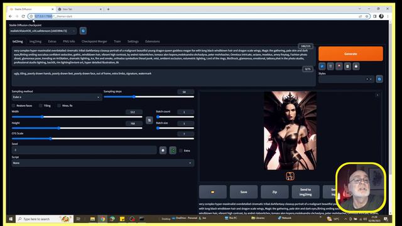Click the browser reload page icon
Screen dimensions: 402x226
(23, 16)
